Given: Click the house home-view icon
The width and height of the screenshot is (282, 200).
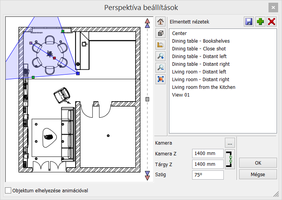Looking at the screenshot, I should 160,22.
